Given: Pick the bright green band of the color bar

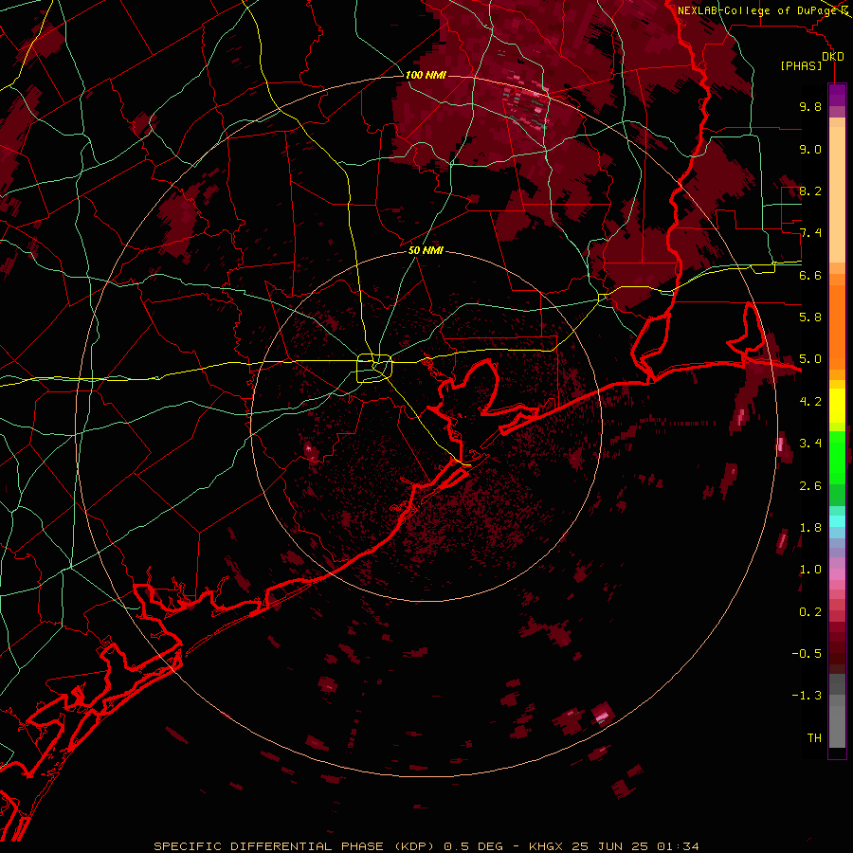Looking at the screenshot, I should pyautogui.click(x=837, y=456).
